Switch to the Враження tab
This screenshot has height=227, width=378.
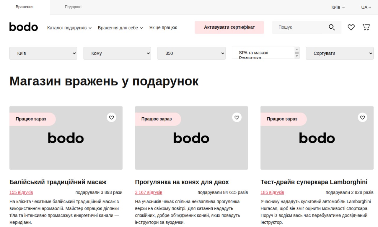pos(25,7)
